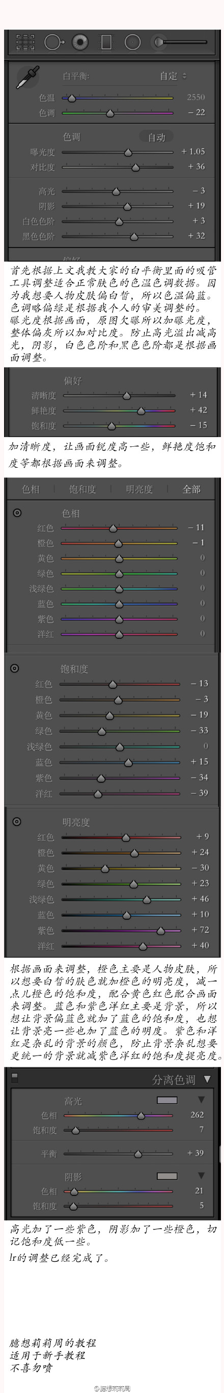Switch to the 全部 tab
The image size is (224, 1393).
tap(191, 489)
